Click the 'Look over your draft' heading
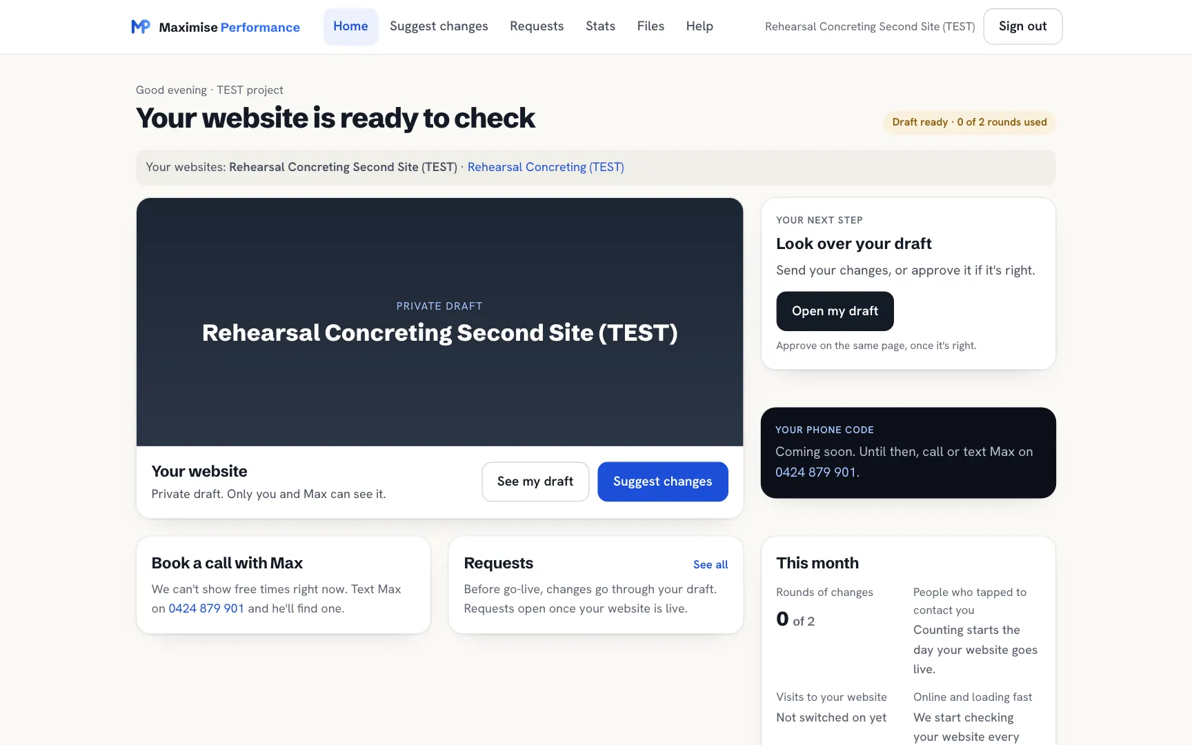The image size is (1192, 745). [x=853, y=244]
